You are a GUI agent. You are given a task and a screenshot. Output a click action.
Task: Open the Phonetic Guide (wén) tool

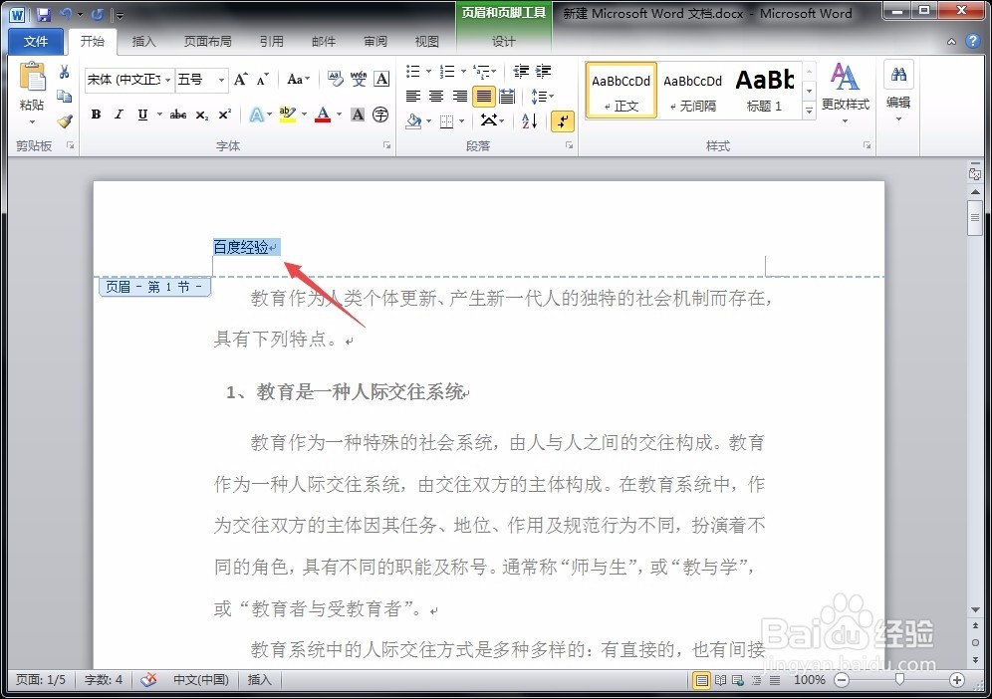359,79
